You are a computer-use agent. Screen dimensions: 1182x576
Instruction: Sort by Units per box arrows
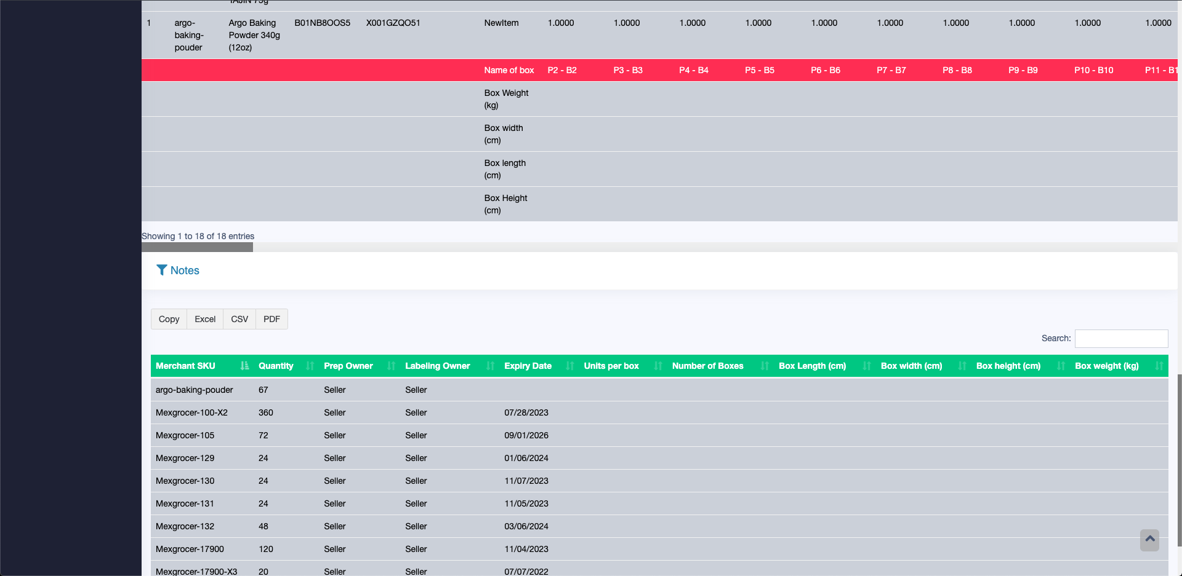(658, 366)
